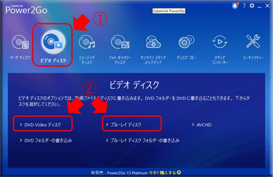Choose ブルーレイ ディスク フォルダーの書き込み
This screenshot has width=273, height=177.
coord(145,140)
